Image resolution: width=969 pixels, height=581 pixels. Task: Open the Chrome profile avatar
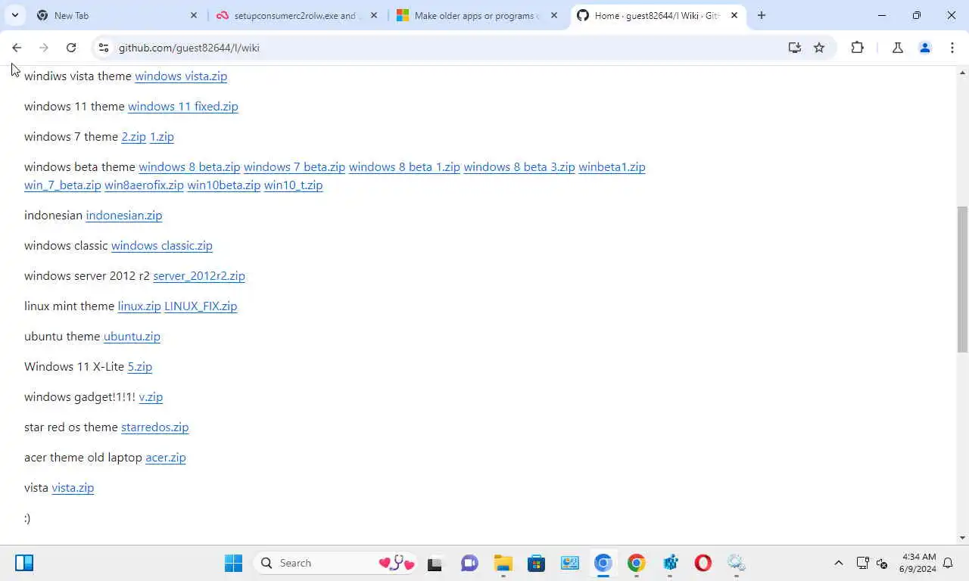coord(924,48)
